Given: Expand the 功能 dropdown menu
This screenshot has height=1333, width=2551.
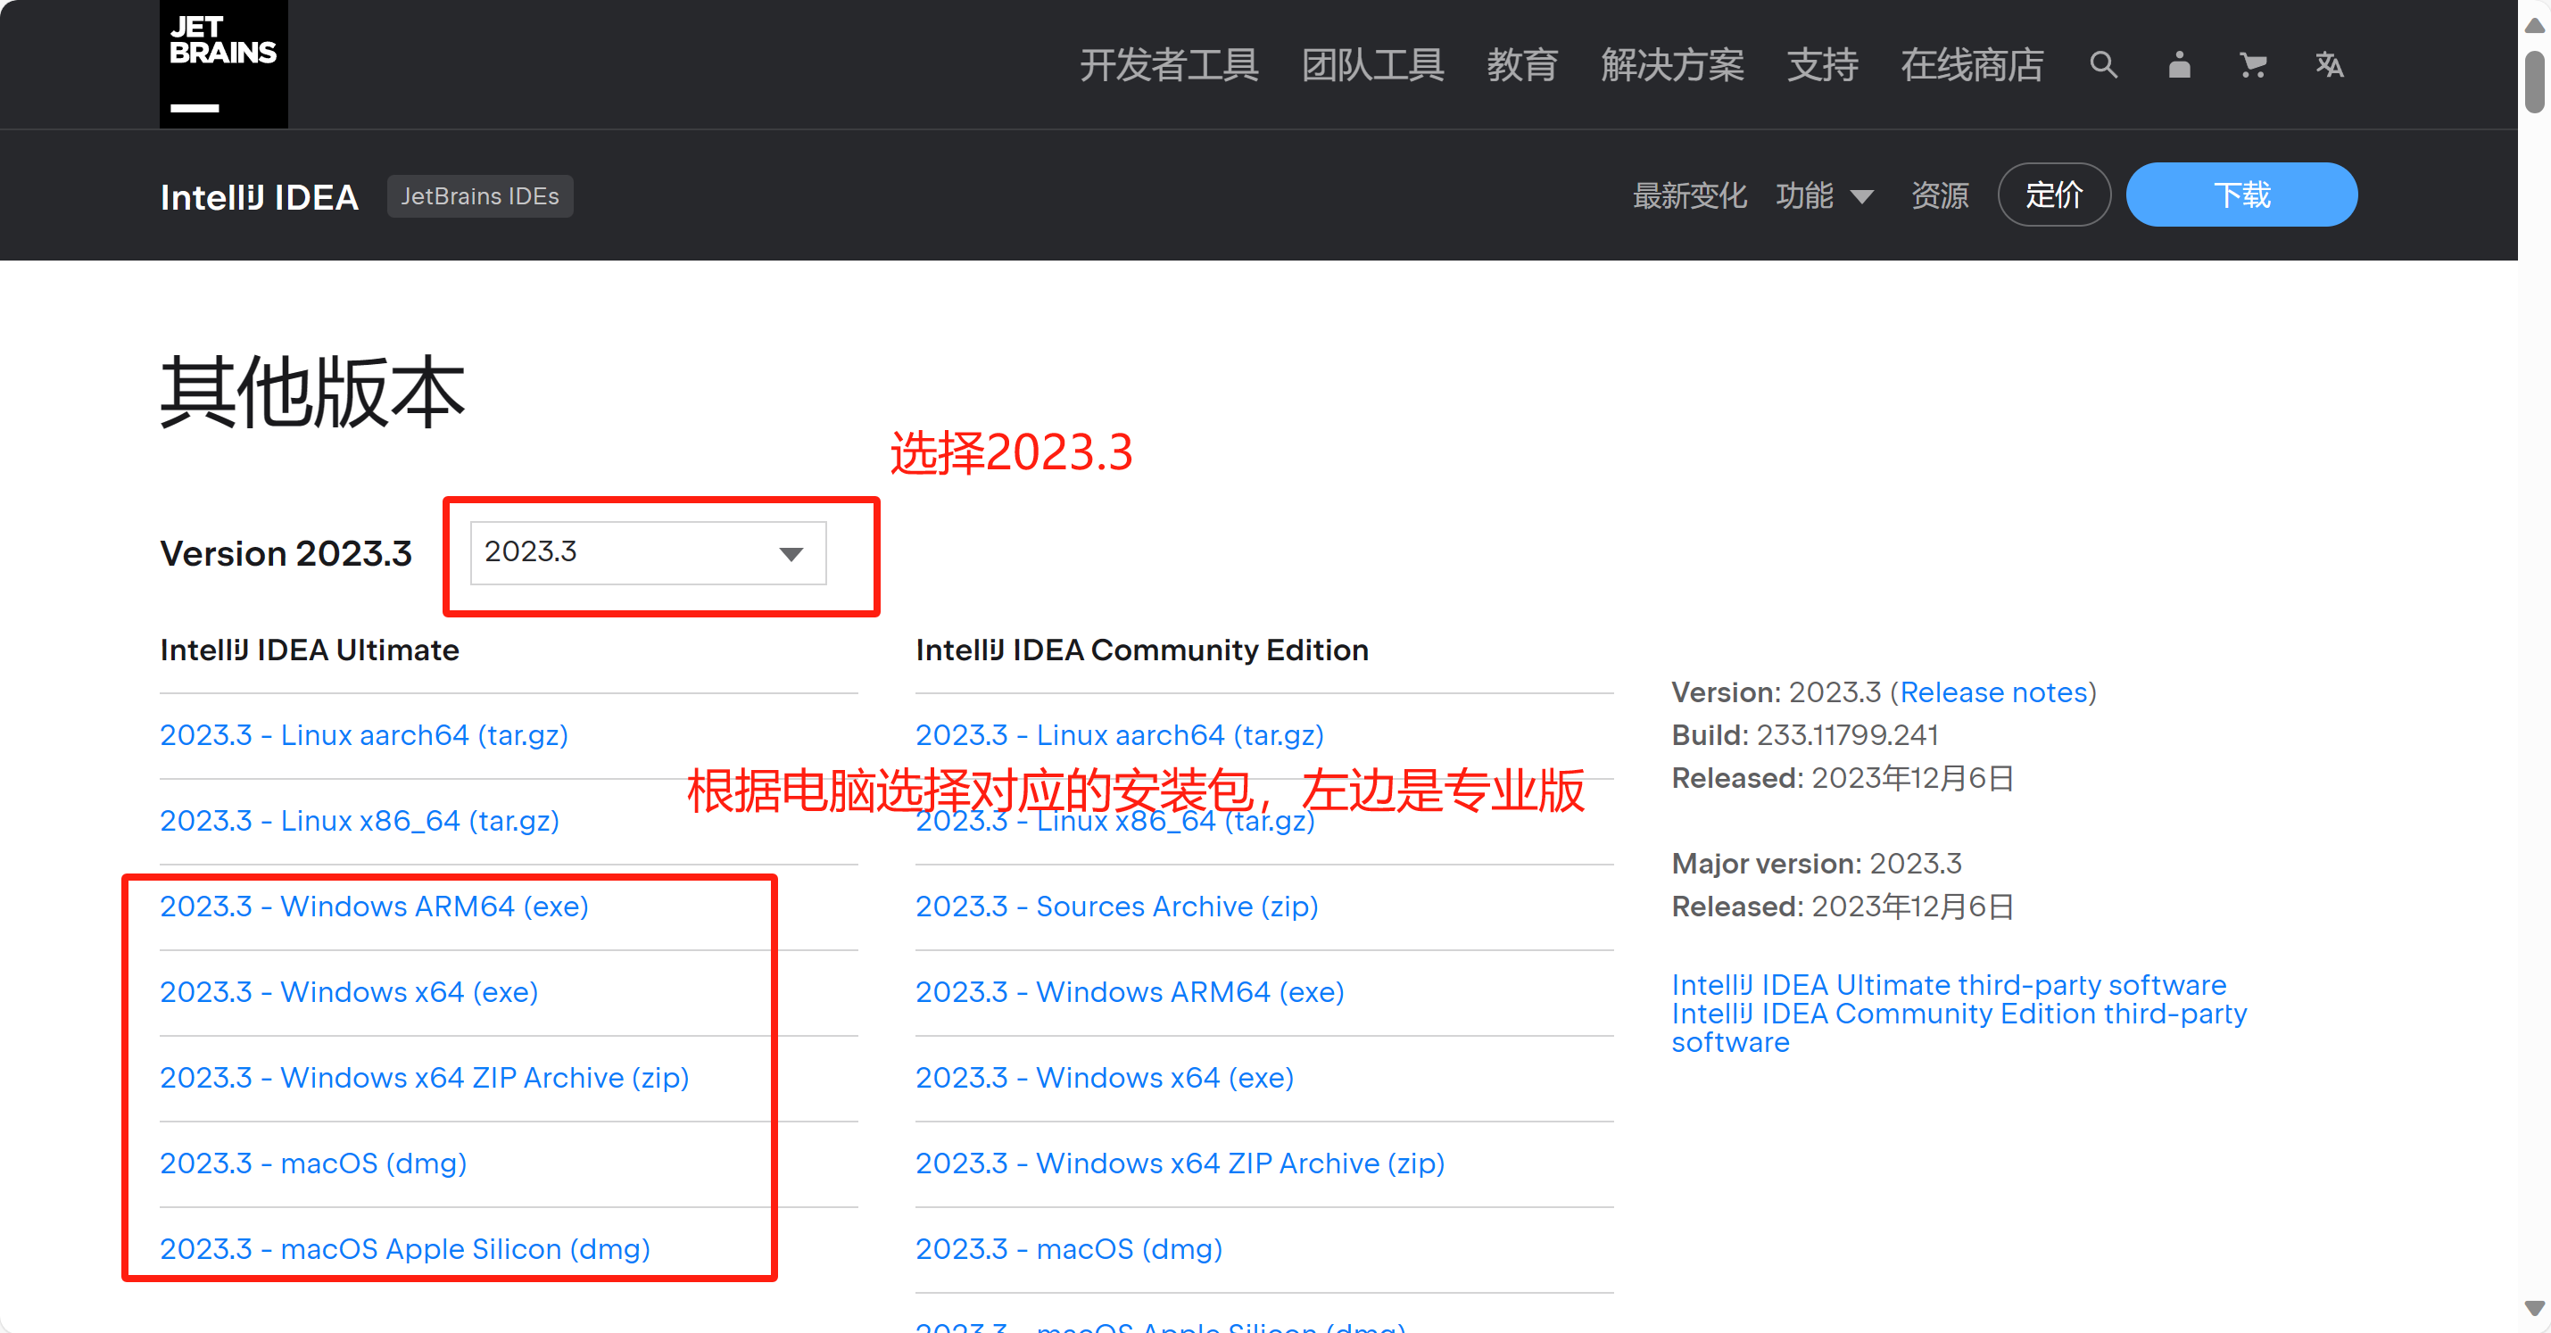Looking at the screenshot, I should pyautogui.click(x=1824, y=196).
